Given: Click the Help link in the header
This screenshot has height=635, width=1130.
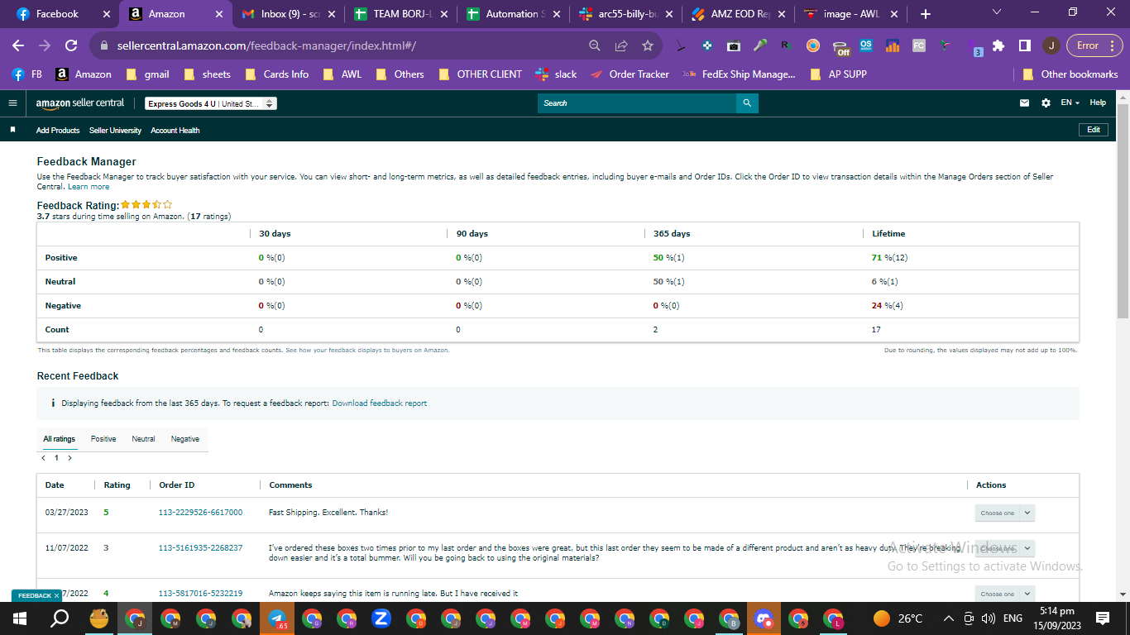Looking at the screenshot, I should pos(1098,103).
